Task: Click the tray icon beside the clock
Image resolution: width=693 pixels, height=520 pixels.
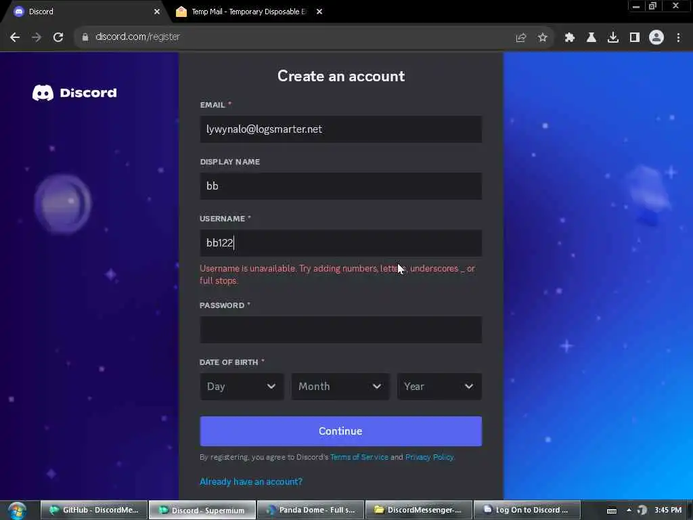Action: coord(642,511)
